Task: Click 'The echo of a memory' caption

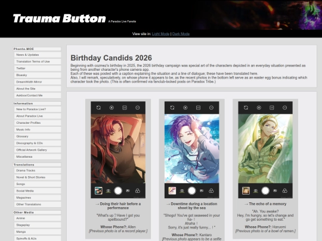Action: 265,204
